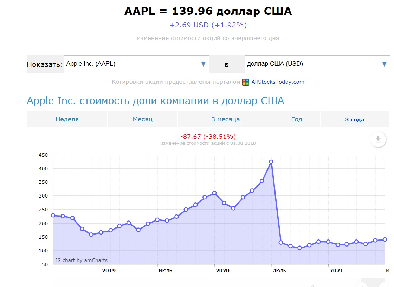The width and height of the screenshot is (394, 287).
Task: Open the AllStocksToday.com link
Action: [x=278, y=82]
